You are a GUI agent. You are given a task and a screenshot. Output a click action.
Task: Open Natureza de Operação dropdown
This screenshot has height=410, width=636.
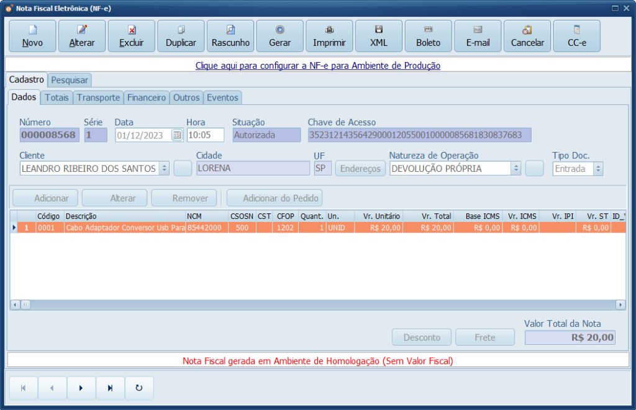tap(516, 168)
